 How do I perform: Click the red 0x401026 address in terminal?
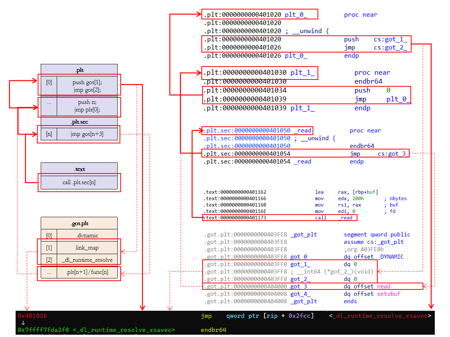point(32,316)
